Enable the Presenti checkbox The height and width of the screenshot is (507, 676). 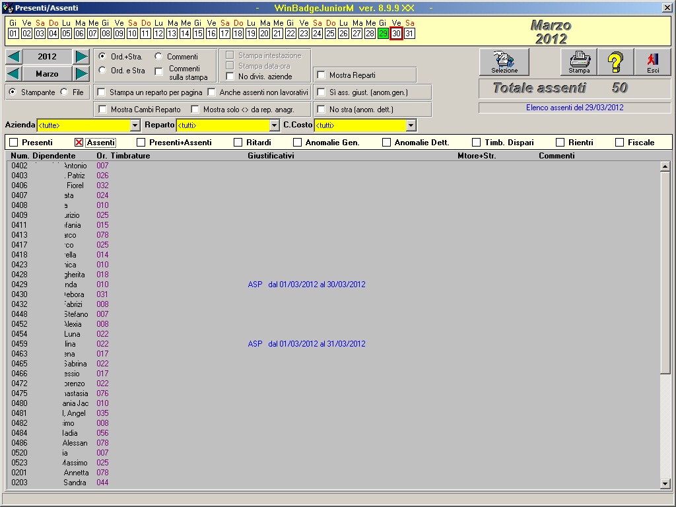point(13,141)
